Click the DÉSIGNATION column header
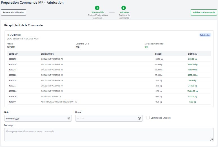This screenshot has width=218, height=147. (x=47, y=54)
